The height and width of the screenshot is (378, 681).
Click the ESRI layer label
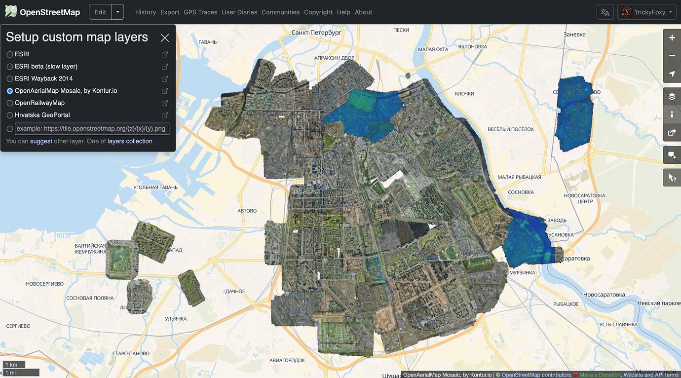pyautogui.click(x=22, y=54)
